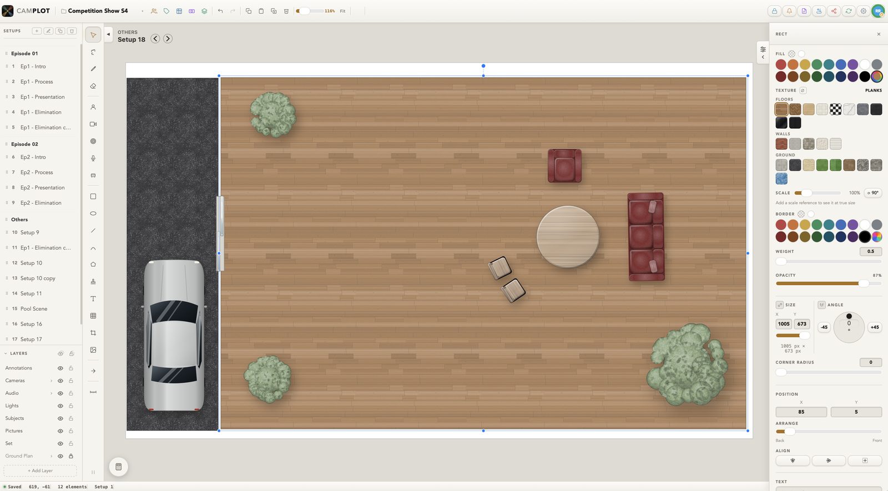This screenshot has width=888, height=491.
Task: Open the project menu dot after Competition Show S4
Action: pyautogui.click(x=143, y=11)
